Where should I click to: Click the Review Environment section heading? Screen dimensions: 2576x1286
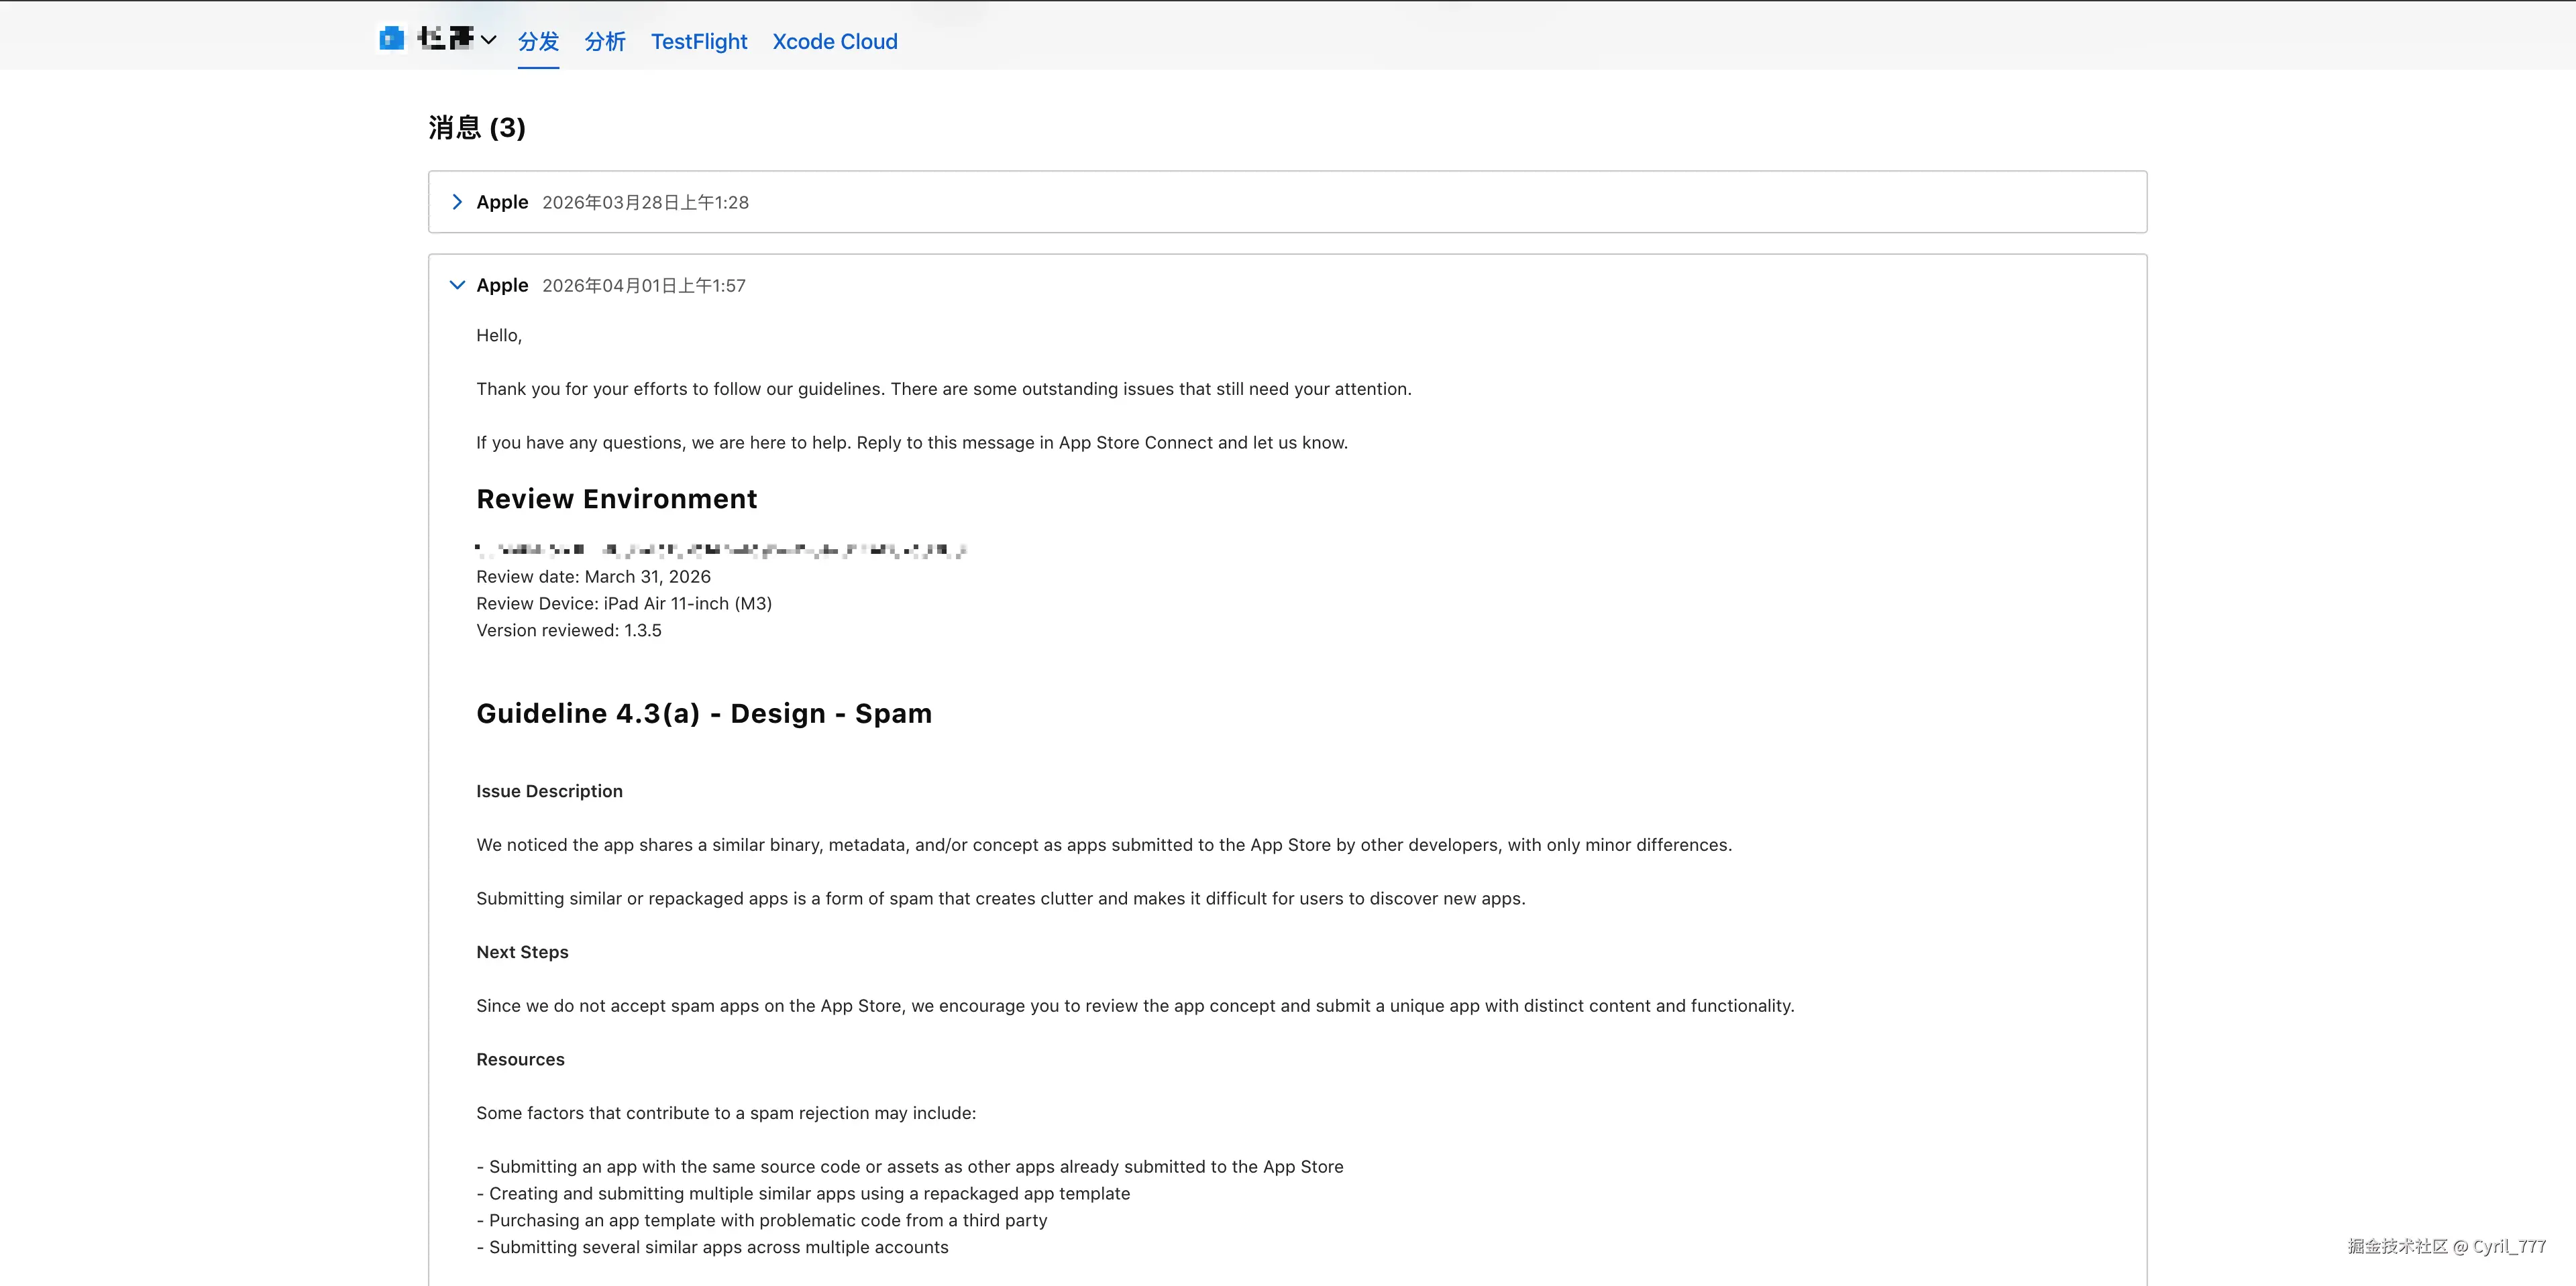(x=616, y=499)
